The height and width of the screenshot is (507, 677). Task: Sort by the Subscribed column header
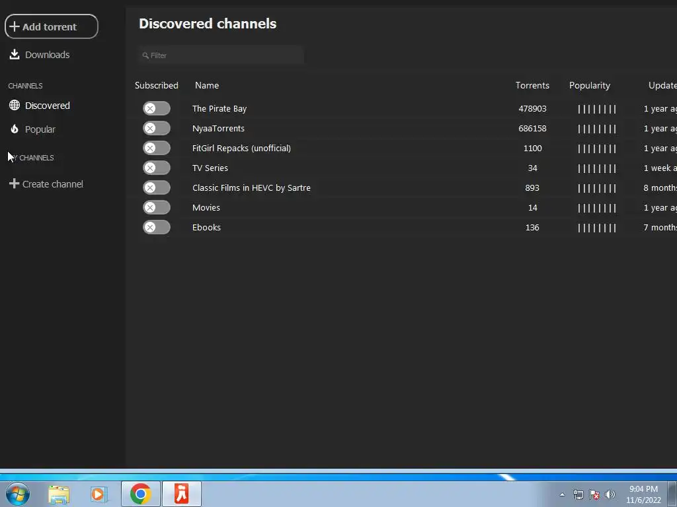click(x=156, y=85)
